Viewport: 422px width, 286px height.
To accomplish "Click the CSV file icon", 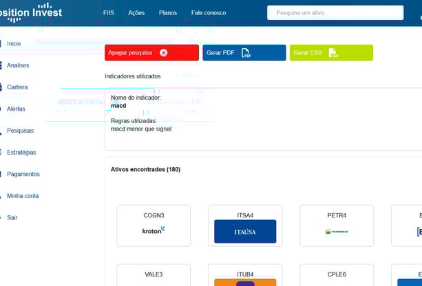I will pos(333,53).
